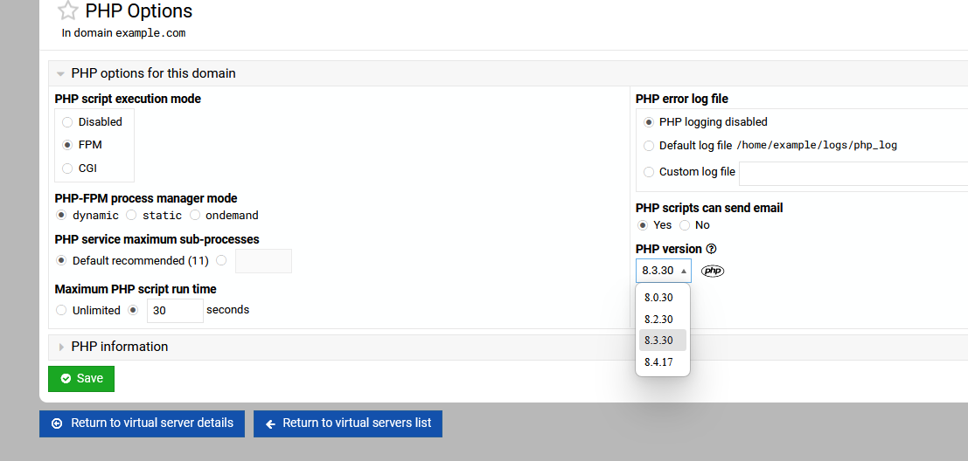
Task: Choose the static process manager mode
Action: [x=131, y=215]
